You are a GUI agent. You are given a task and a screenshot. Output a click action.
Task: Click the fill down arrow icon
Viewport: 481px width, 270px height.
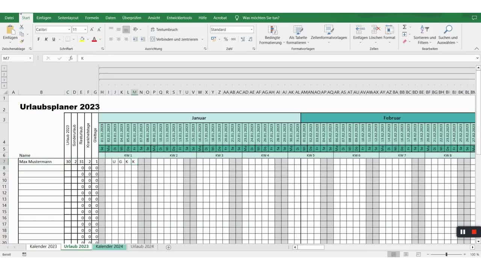click(405, 34)
